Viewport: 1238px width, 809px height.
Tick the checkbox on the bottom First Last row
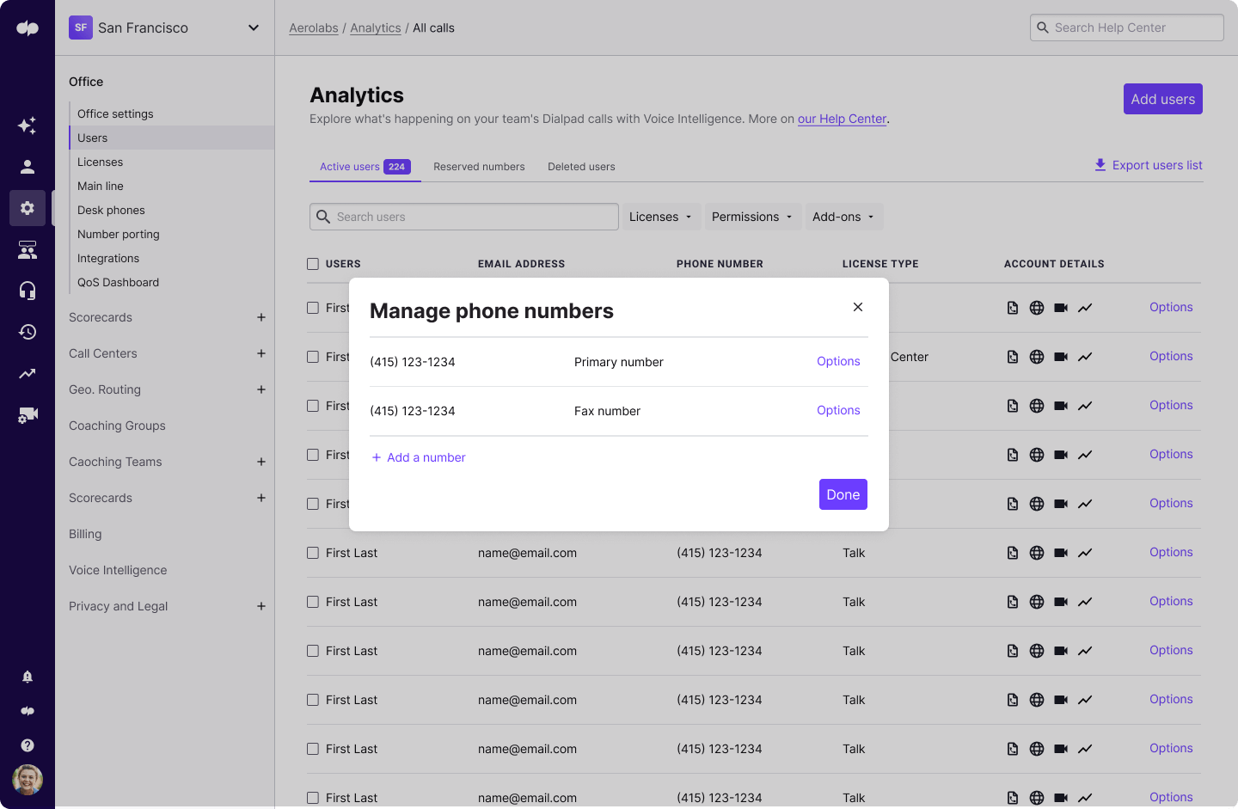pyautogui.click(x=312, y=798)
